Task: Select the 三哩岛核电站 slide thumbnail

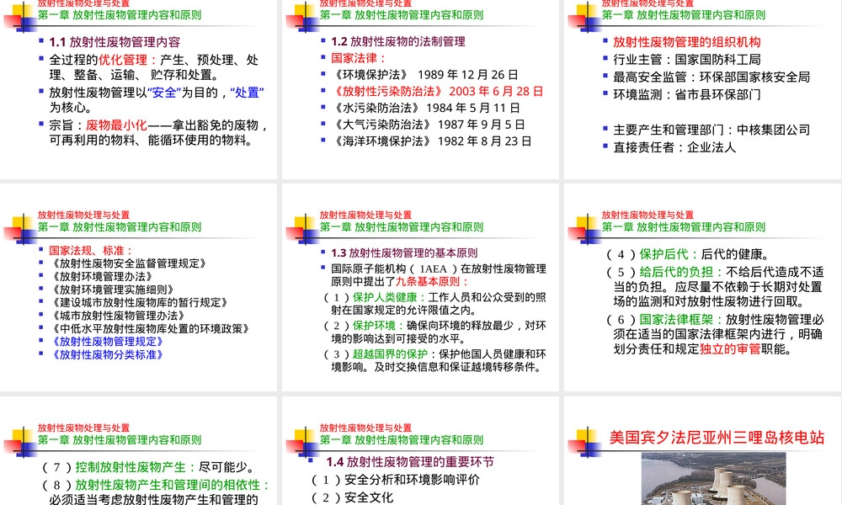Action: pyautogui.click(x=702, y=451)
